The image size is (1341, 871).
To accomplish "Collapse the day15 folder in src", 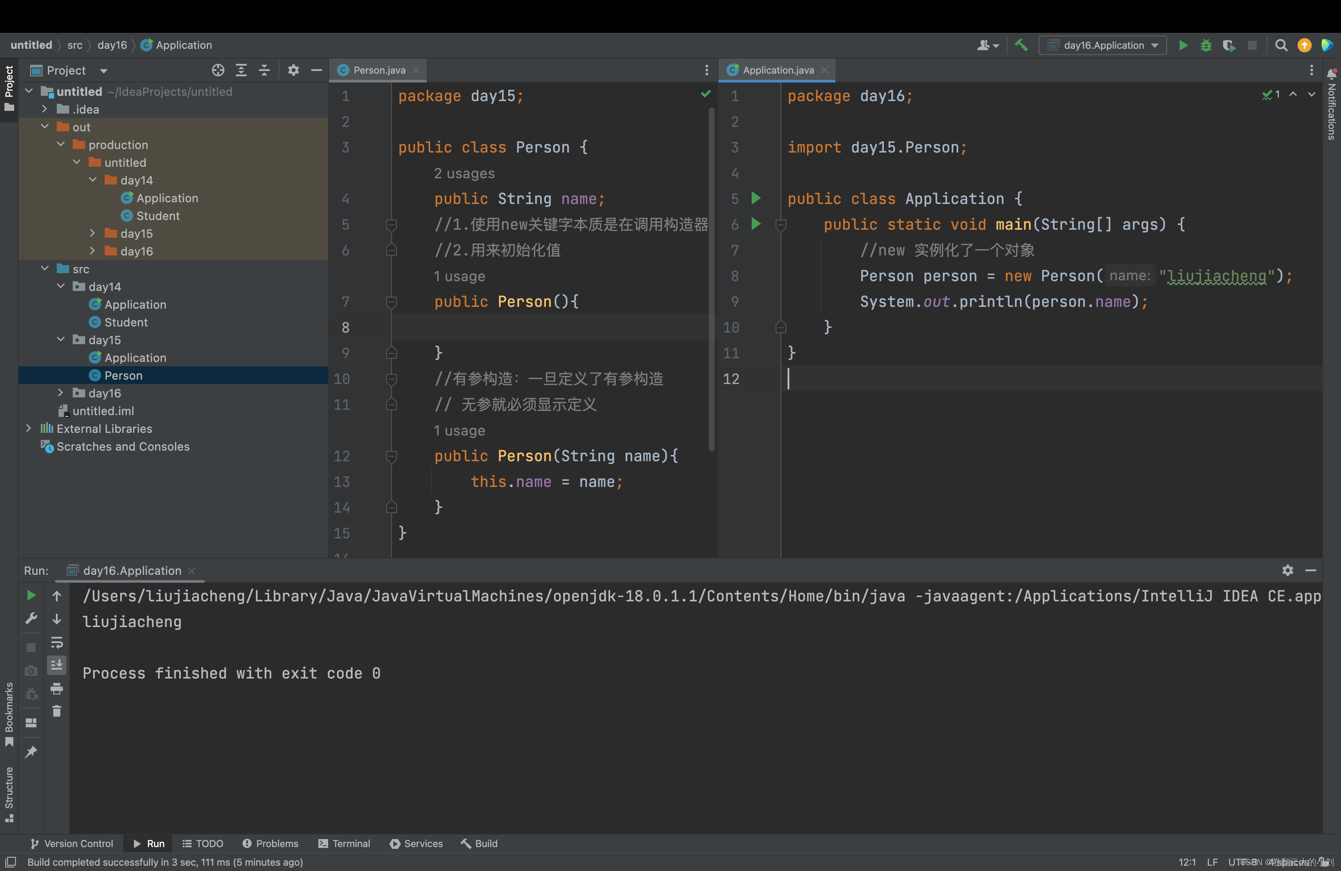I will [61, 340].
